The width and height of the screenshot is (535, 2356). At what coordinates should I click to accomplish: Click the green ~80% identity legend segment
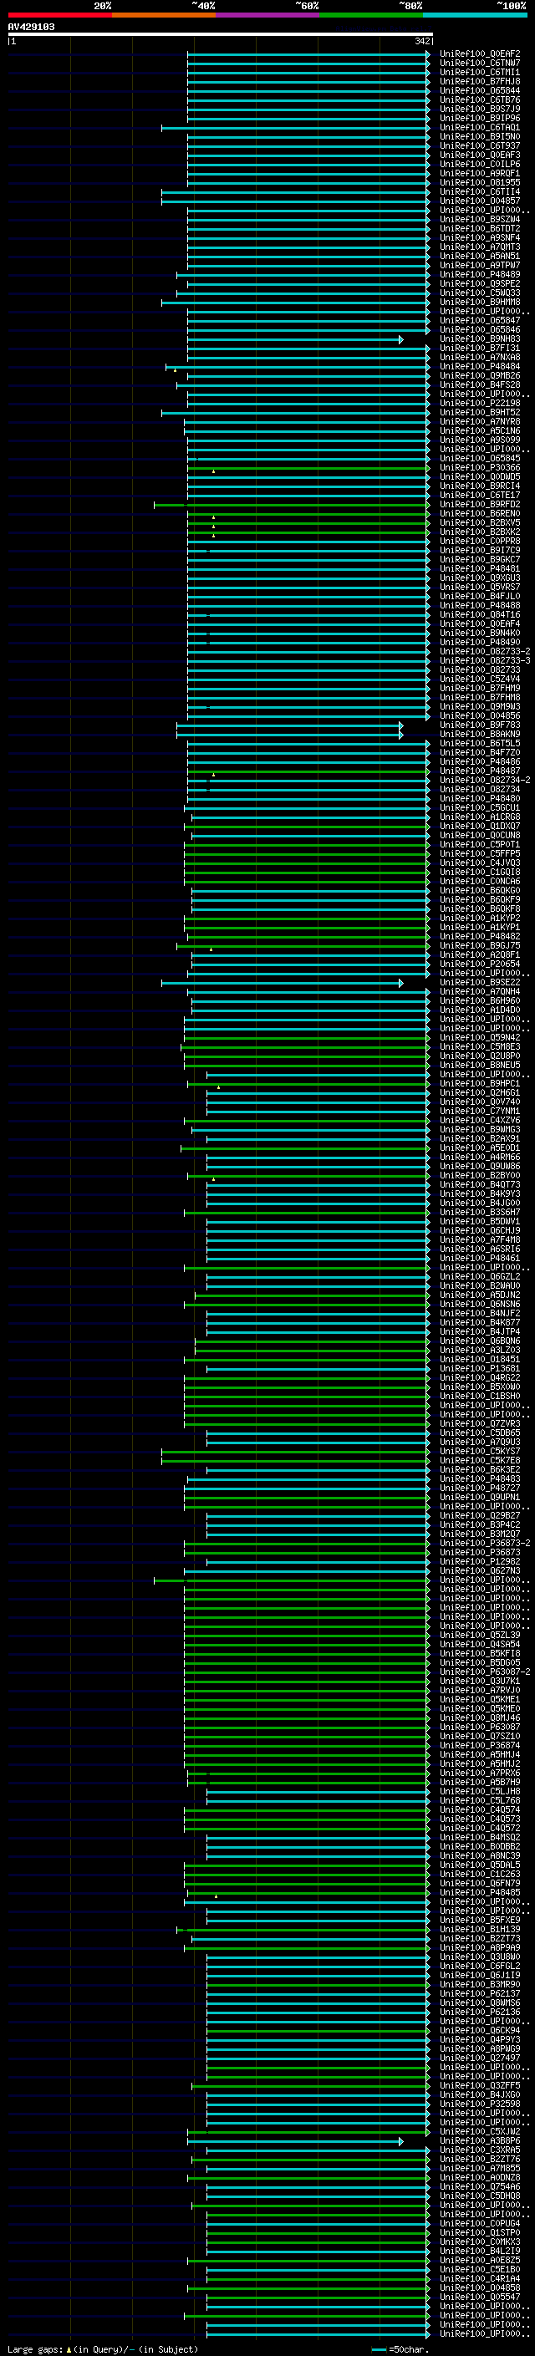[371, 15]
